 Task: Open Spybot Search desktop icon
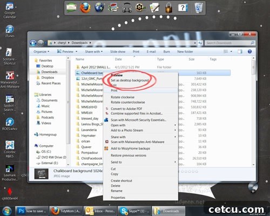9,103
